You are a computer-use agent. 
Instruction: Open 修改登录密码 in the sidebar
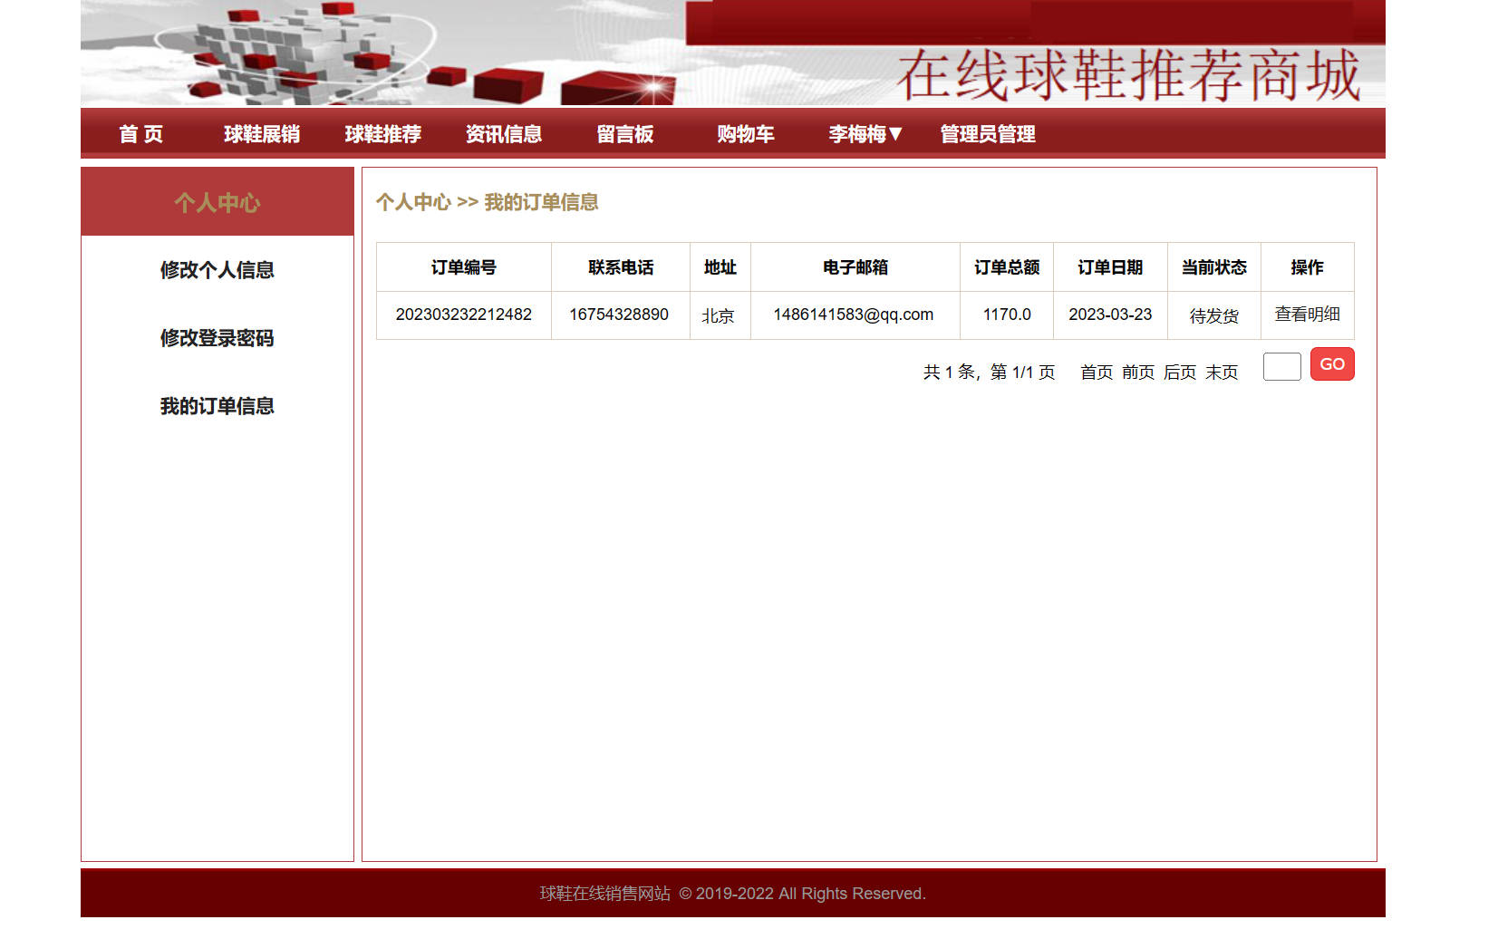click(x=217, y=338)
